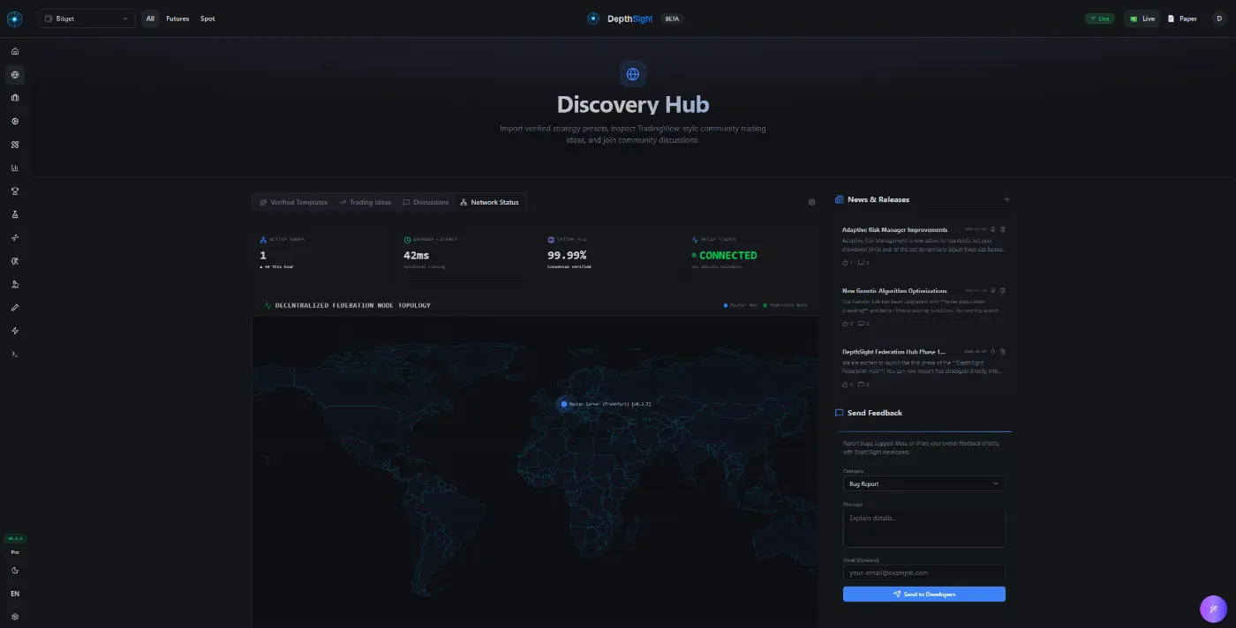Click the DepthSight logo in the top-left corner
The width and height of the screenshot is (1236, 628).
coord(15,18)
